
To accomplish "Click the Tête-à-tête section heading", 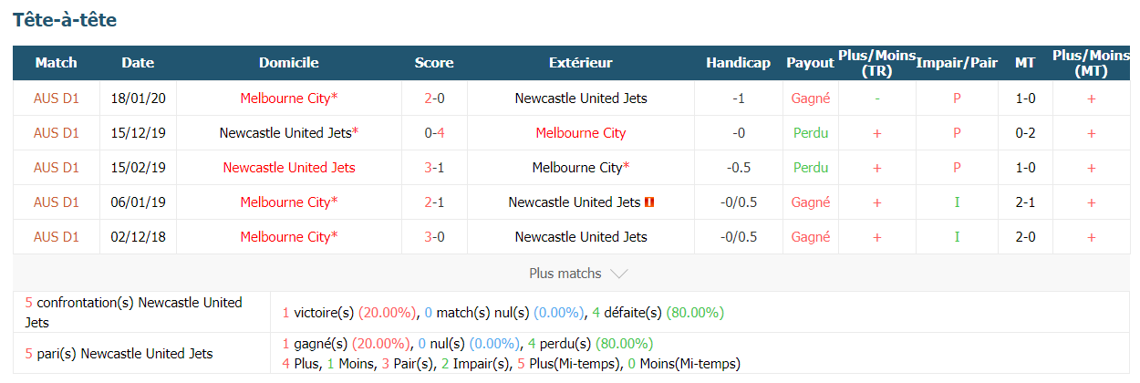I will [65, 20].
